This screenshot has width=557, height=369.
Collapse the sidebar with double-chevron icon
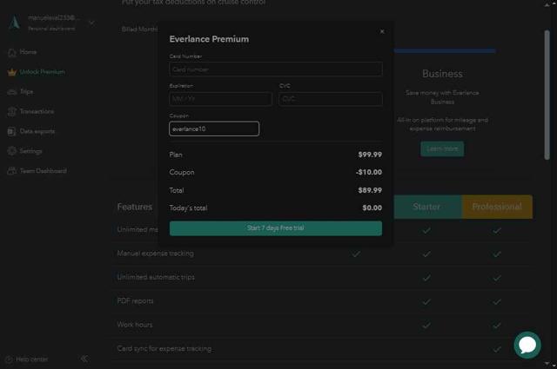[x=84, y=359]
